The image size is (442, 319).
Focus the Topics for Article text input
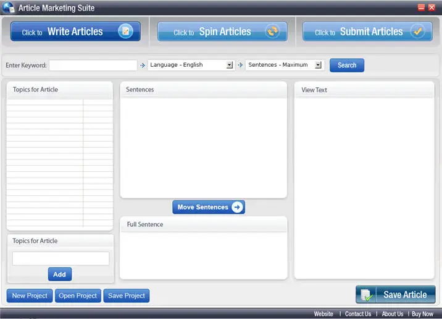60,258
